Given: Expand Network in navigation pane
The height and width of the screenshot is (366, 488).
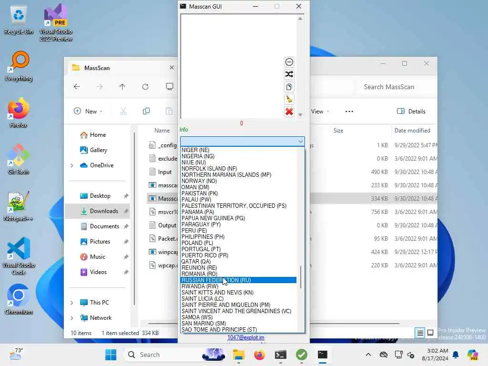Looking at the screenshot, I should coord(71,318).
